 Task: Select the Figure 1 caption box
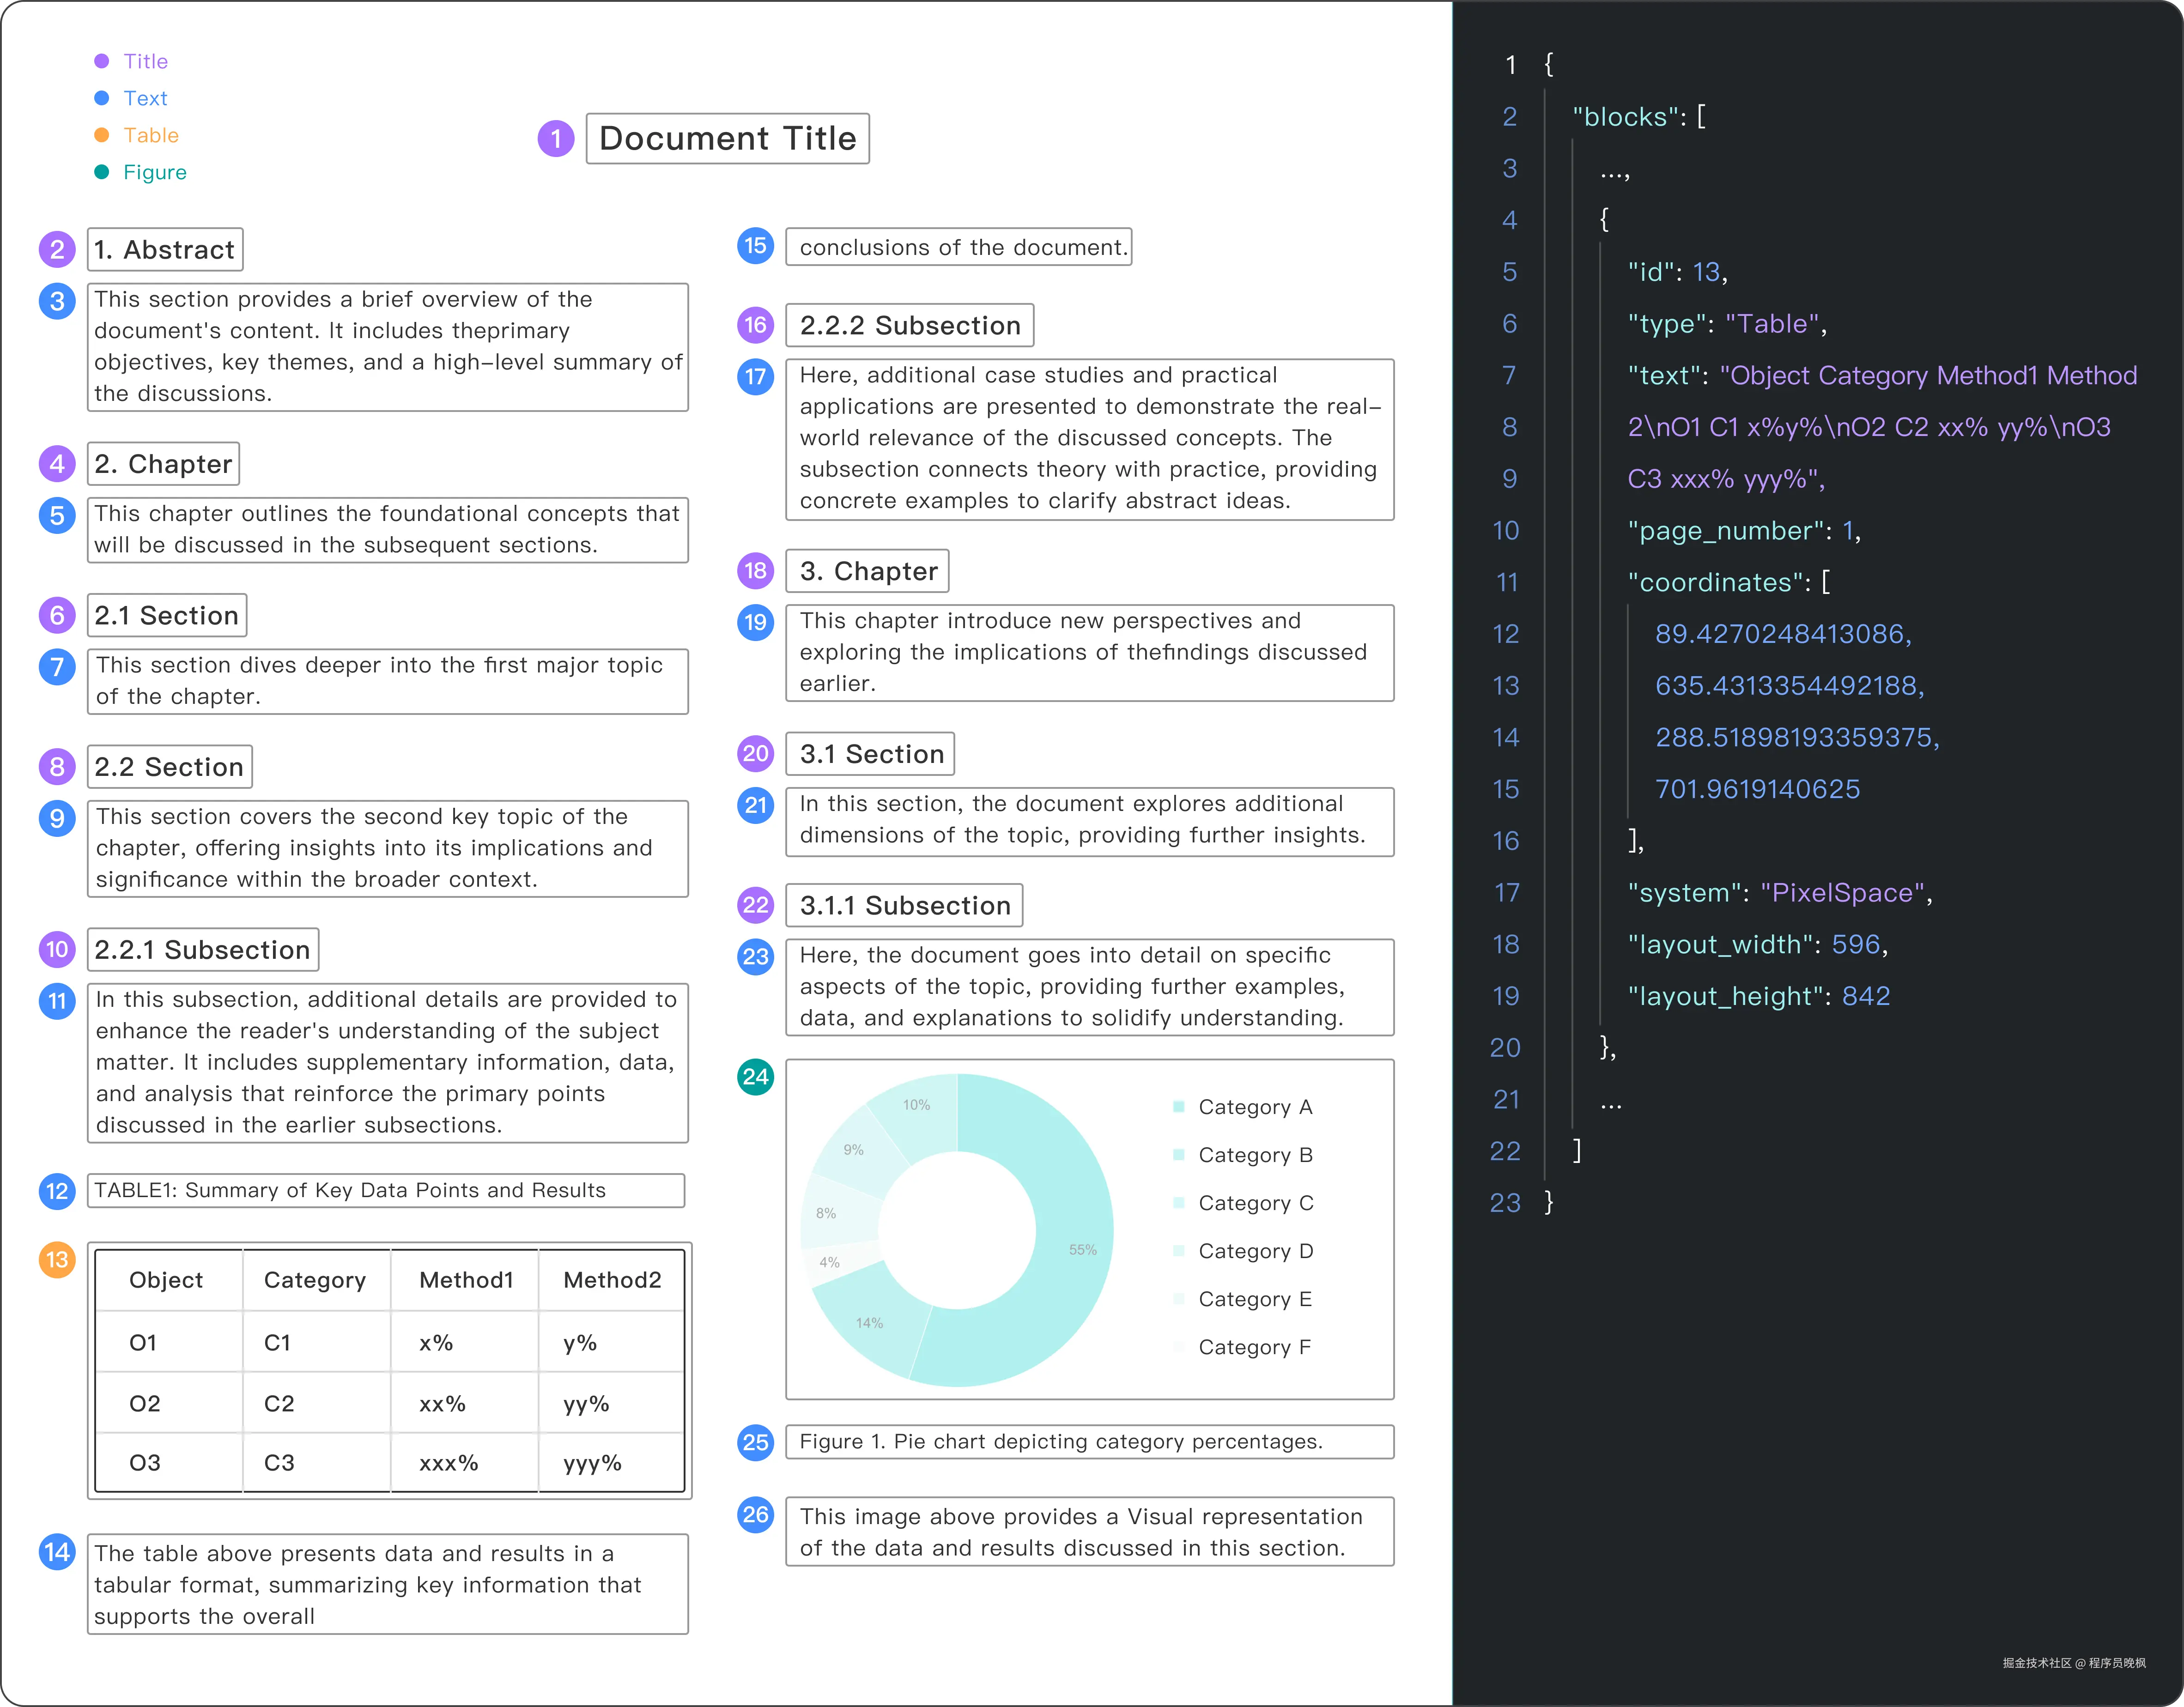pyautogui.click(x=1089, y=1441)
